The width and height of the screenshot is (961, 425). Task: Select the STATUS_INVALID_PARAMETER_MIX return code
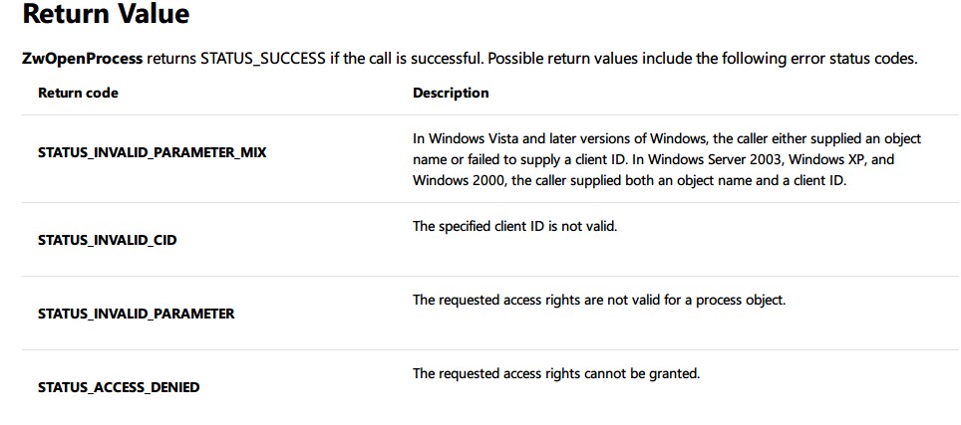(152, 153)
